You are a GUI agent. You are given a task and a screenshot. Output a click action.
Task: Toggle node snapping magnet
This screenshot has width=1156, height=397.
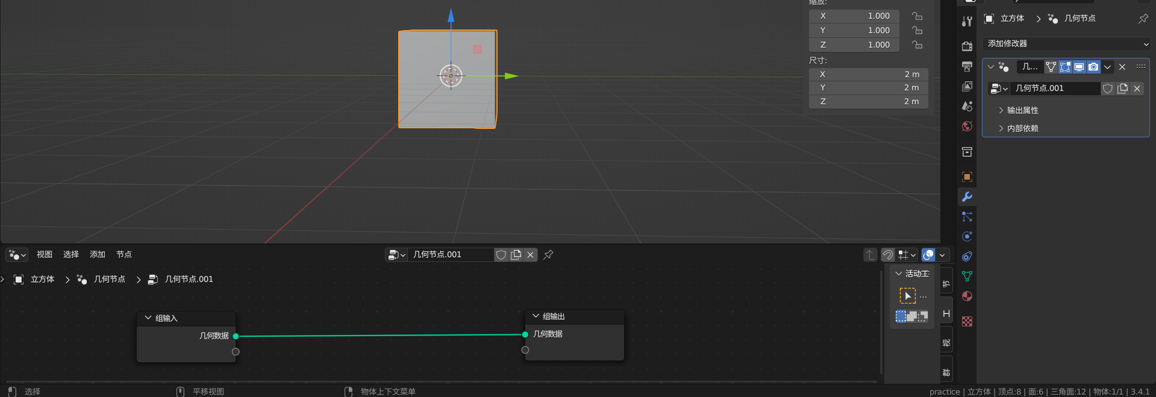[x=887, y=255]
